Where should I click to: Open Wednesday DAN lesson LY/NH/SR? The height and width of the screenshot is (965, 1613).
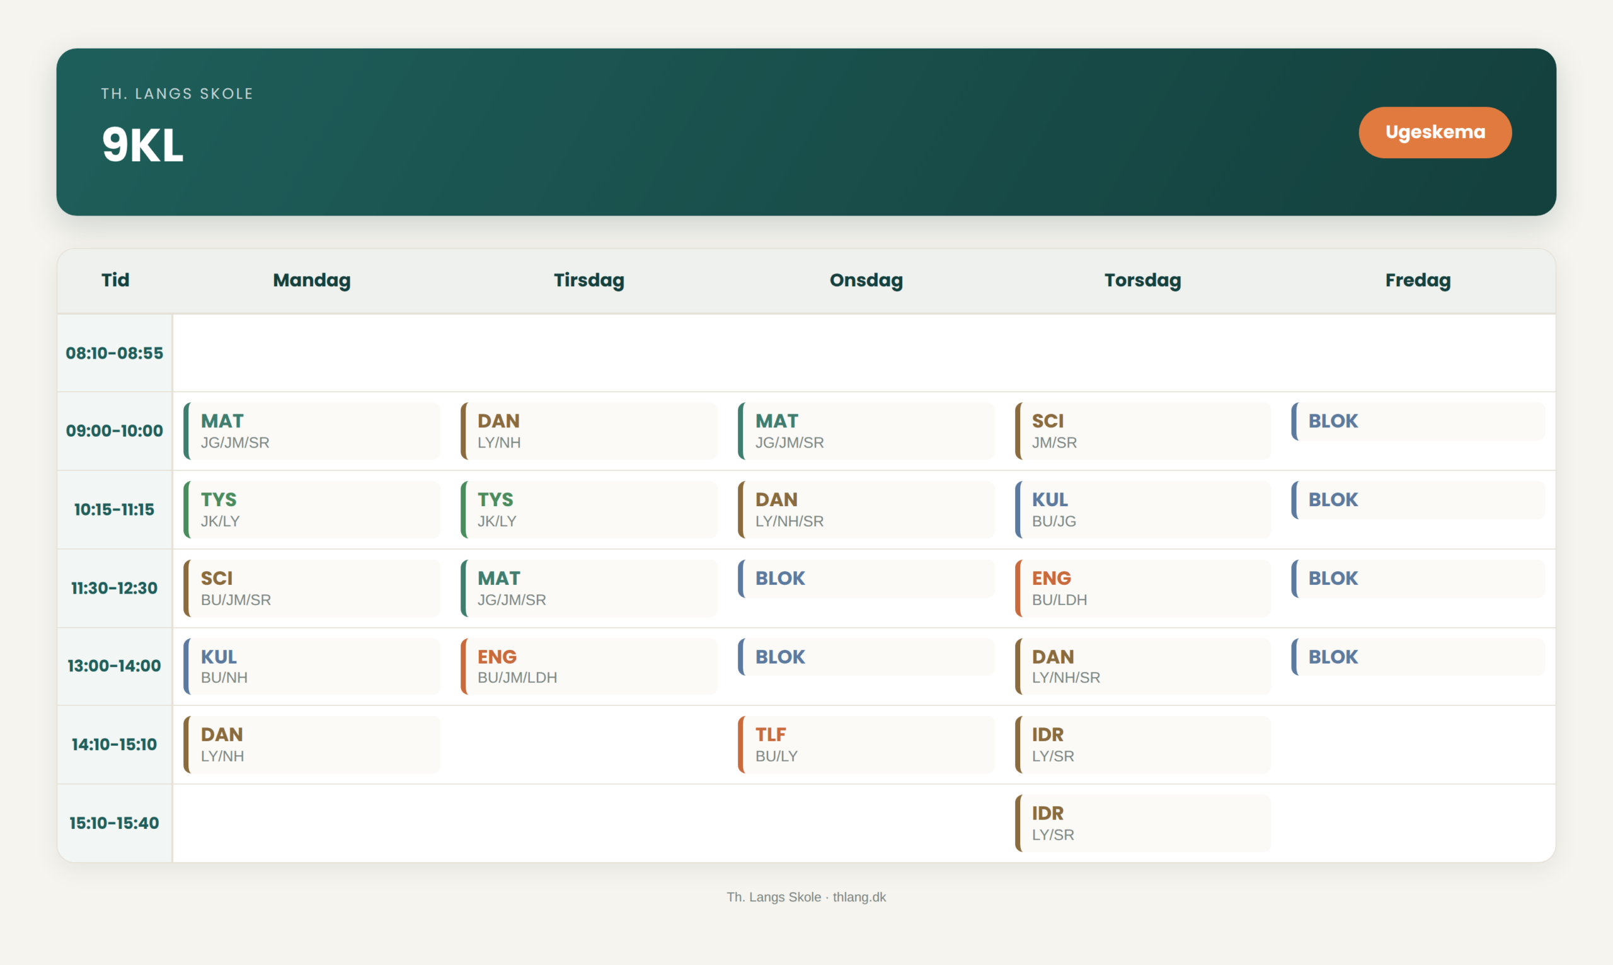[866, 509]
